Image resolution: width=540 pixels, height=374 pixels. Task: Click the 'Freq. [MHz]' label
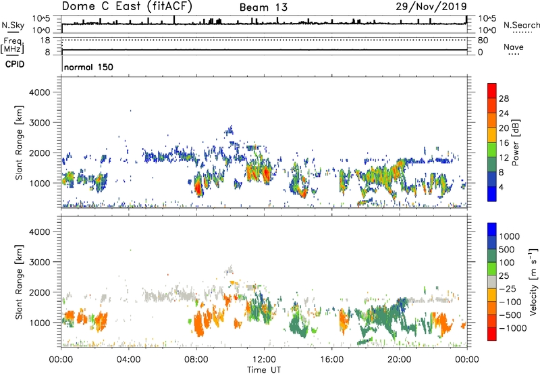[x=13, y=45]
